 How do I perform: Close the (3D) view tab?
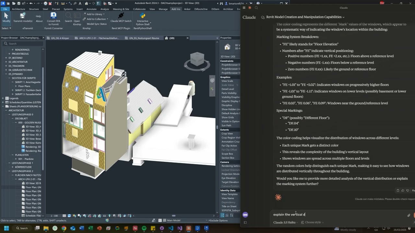tap(187, 38)
